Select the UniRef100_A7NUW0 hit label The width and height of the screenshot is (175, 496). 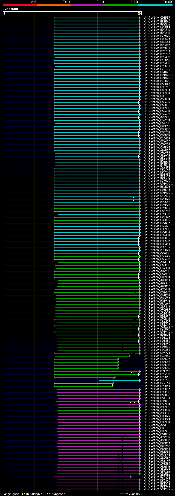click(x=157, y=36)
